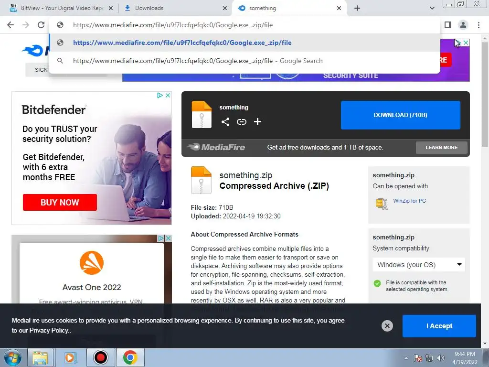Viewport: 489px width, 367px height.
Task: Click the Bitdefender AdChoices triangle icon
Action: (160, 95)
